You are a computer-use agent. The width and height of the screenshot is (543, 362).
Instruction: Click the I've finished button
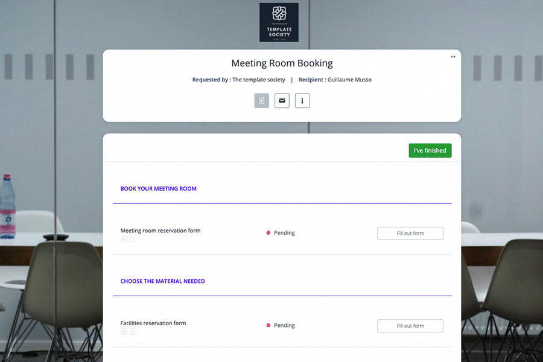(430, 150)
